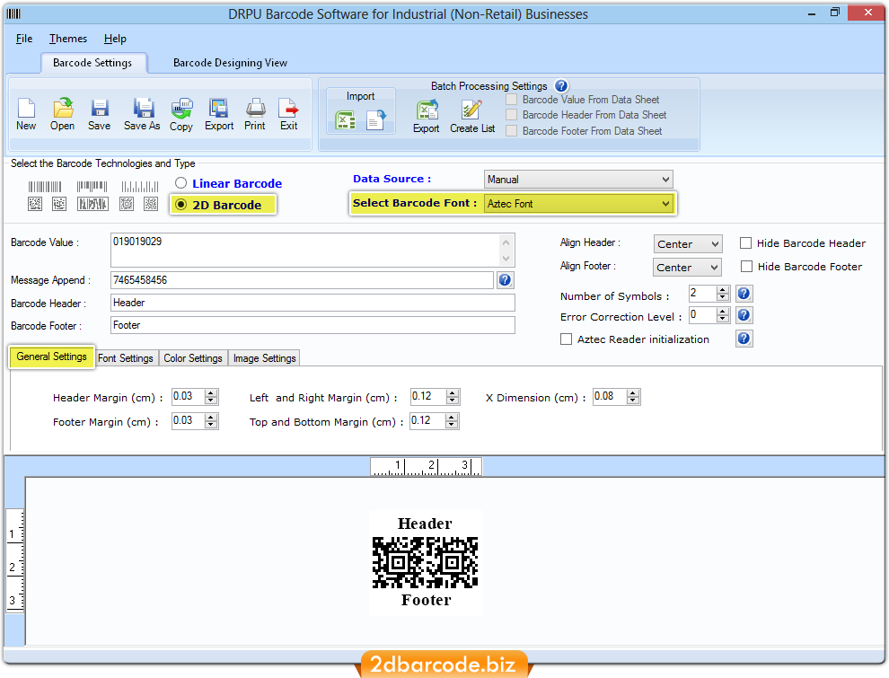
Task: Open help for Message Append field
Action: coord(506,280)
